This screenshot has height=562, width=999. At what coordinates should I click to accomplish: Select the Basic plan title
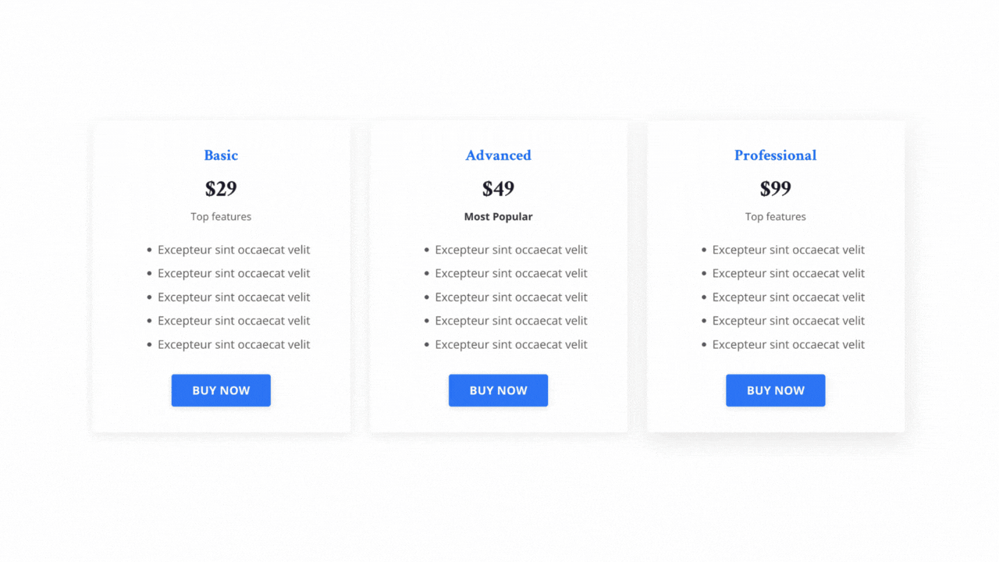[x=221, y=155]
